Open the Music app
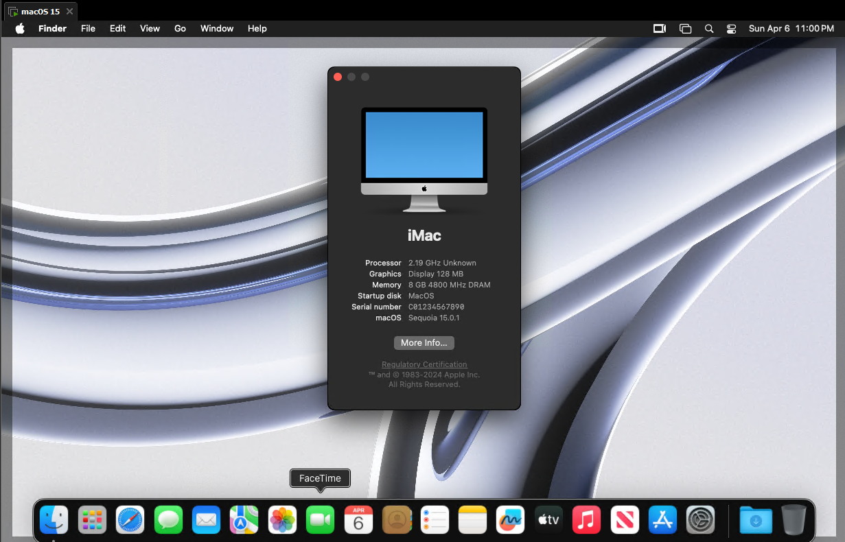The height and width of the screenshot is (542, 845). pos(586,520)
